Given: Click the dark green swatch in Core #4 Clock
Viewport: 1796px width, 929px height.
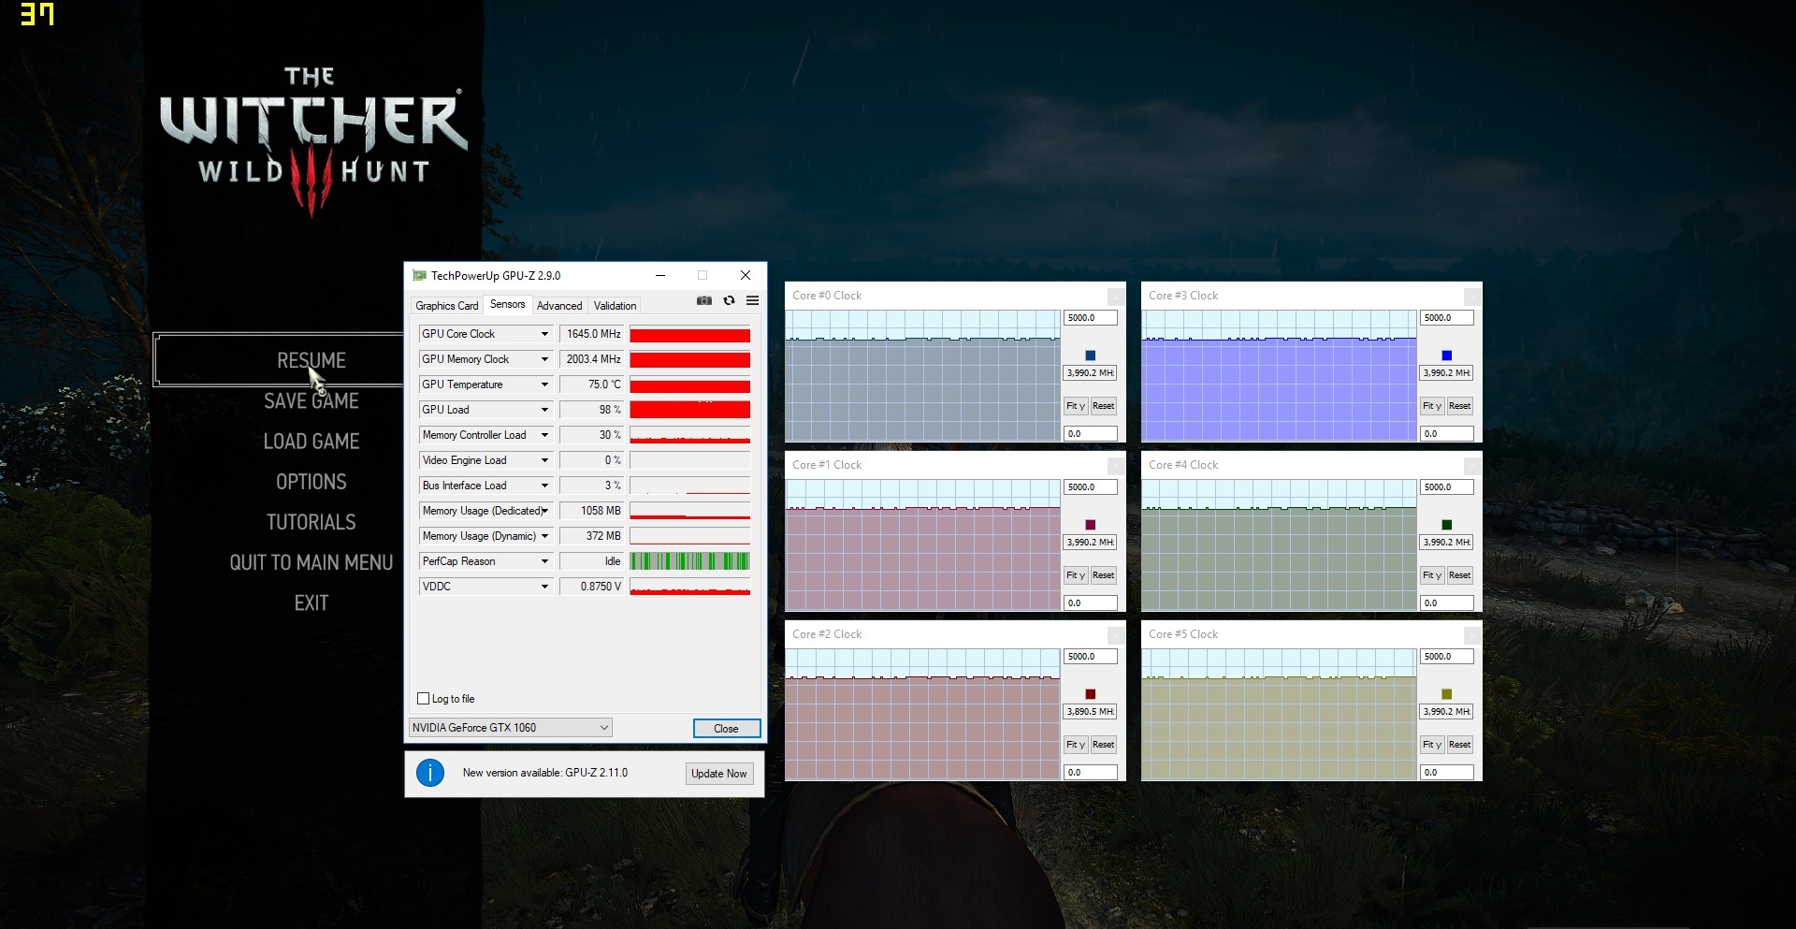Looking at the screenshot, I should (x=1447, y=525).
